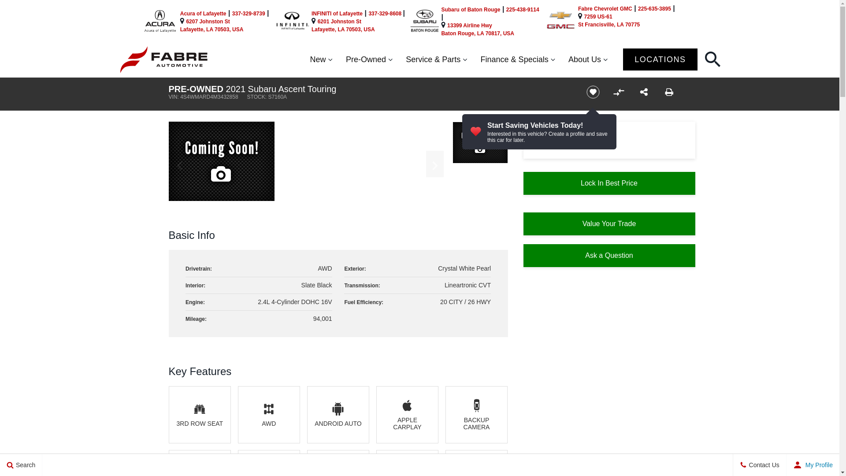This screenshot has height=476, width=846.
Task: Expand the Pre-Owned menu
Action: click(369, 59)
